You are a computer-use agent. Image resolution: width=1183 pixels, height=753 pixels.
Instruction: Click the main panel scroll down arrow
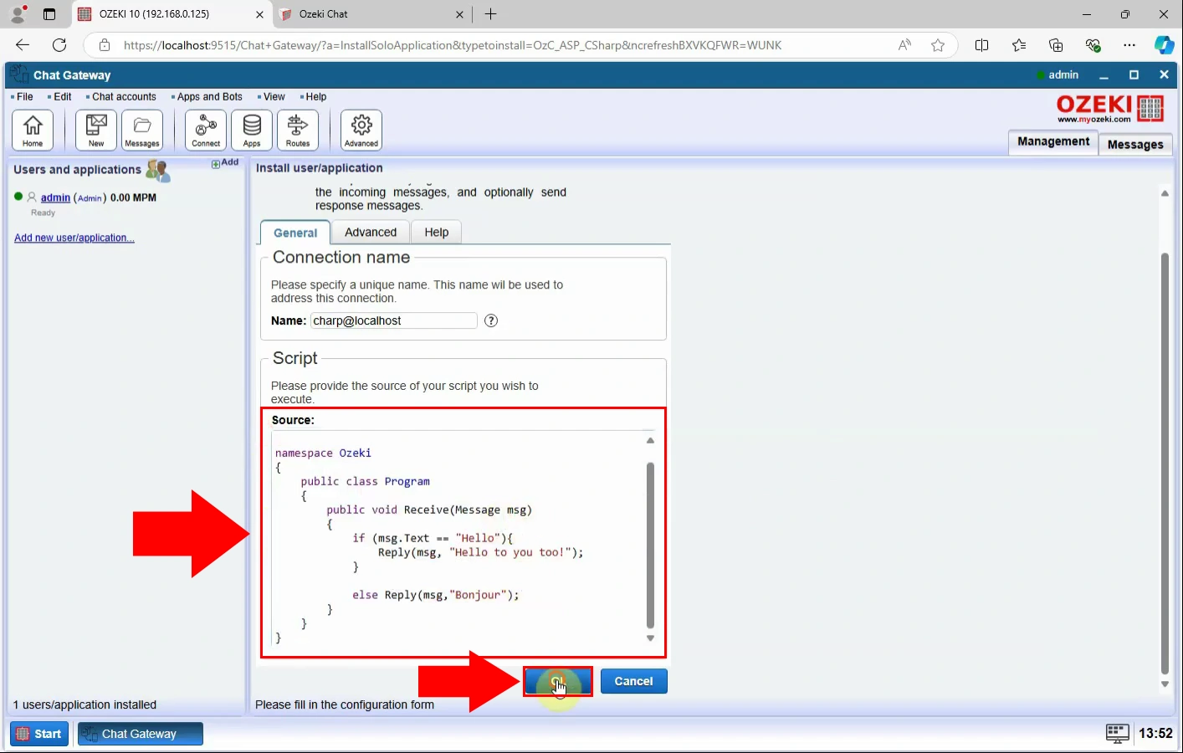pyautogui.click(x=1165, y=684)
